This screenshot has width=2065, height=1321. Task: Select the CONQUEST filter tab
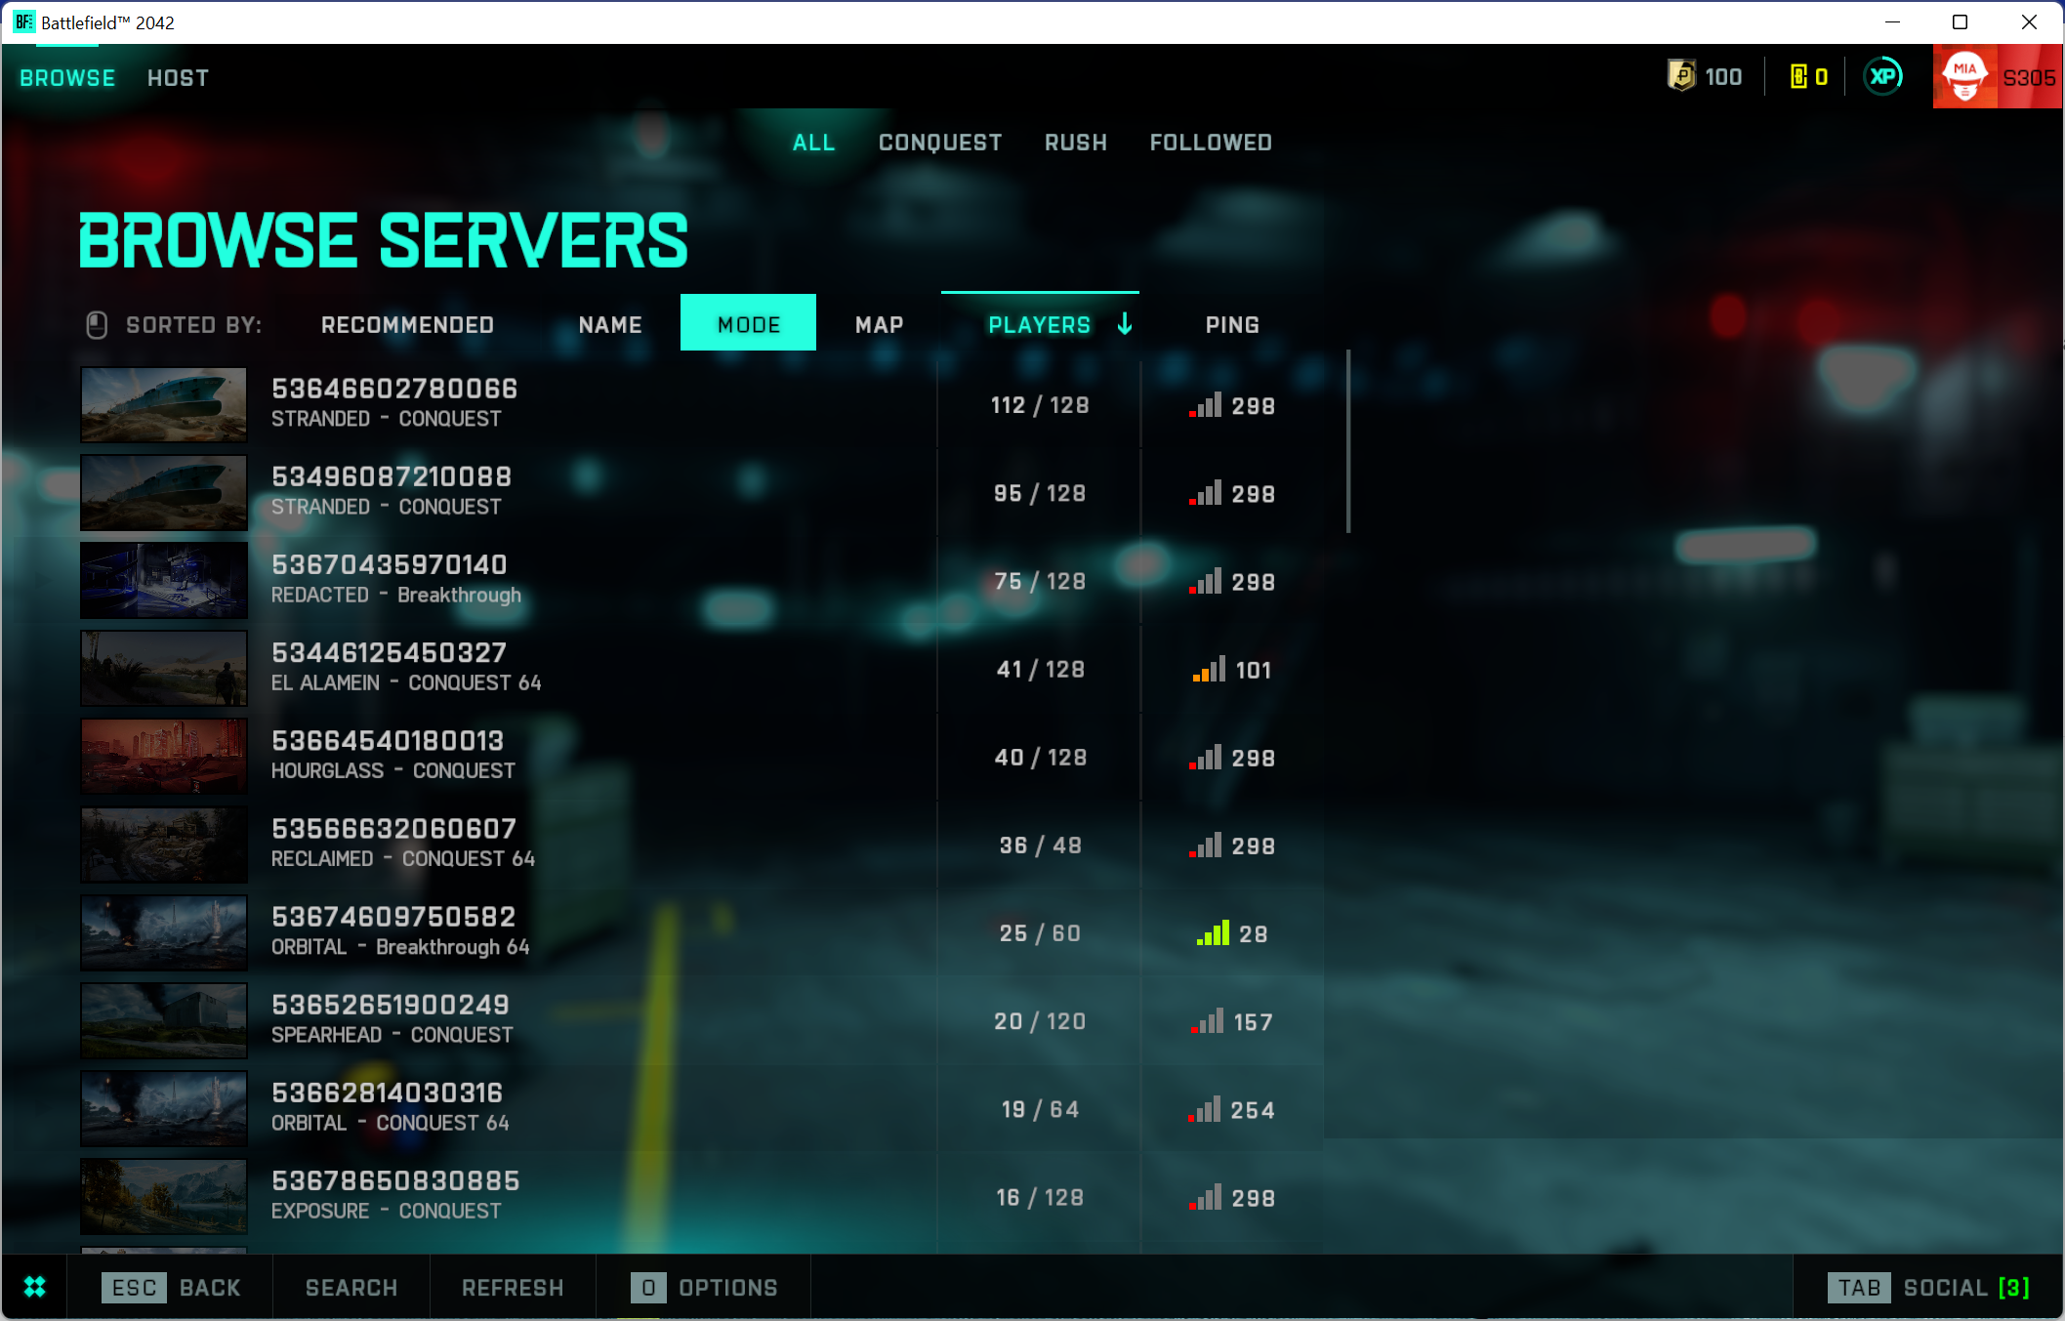coord(940,142)
